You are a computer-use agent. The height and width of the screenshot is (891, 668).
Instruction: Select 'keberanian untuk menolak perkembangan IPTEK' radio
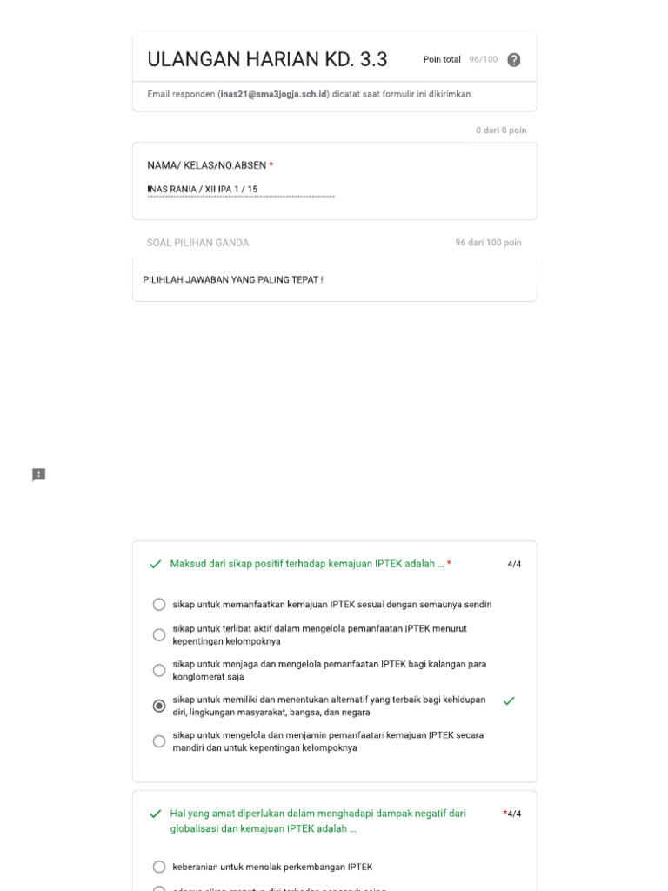(159, 867)
